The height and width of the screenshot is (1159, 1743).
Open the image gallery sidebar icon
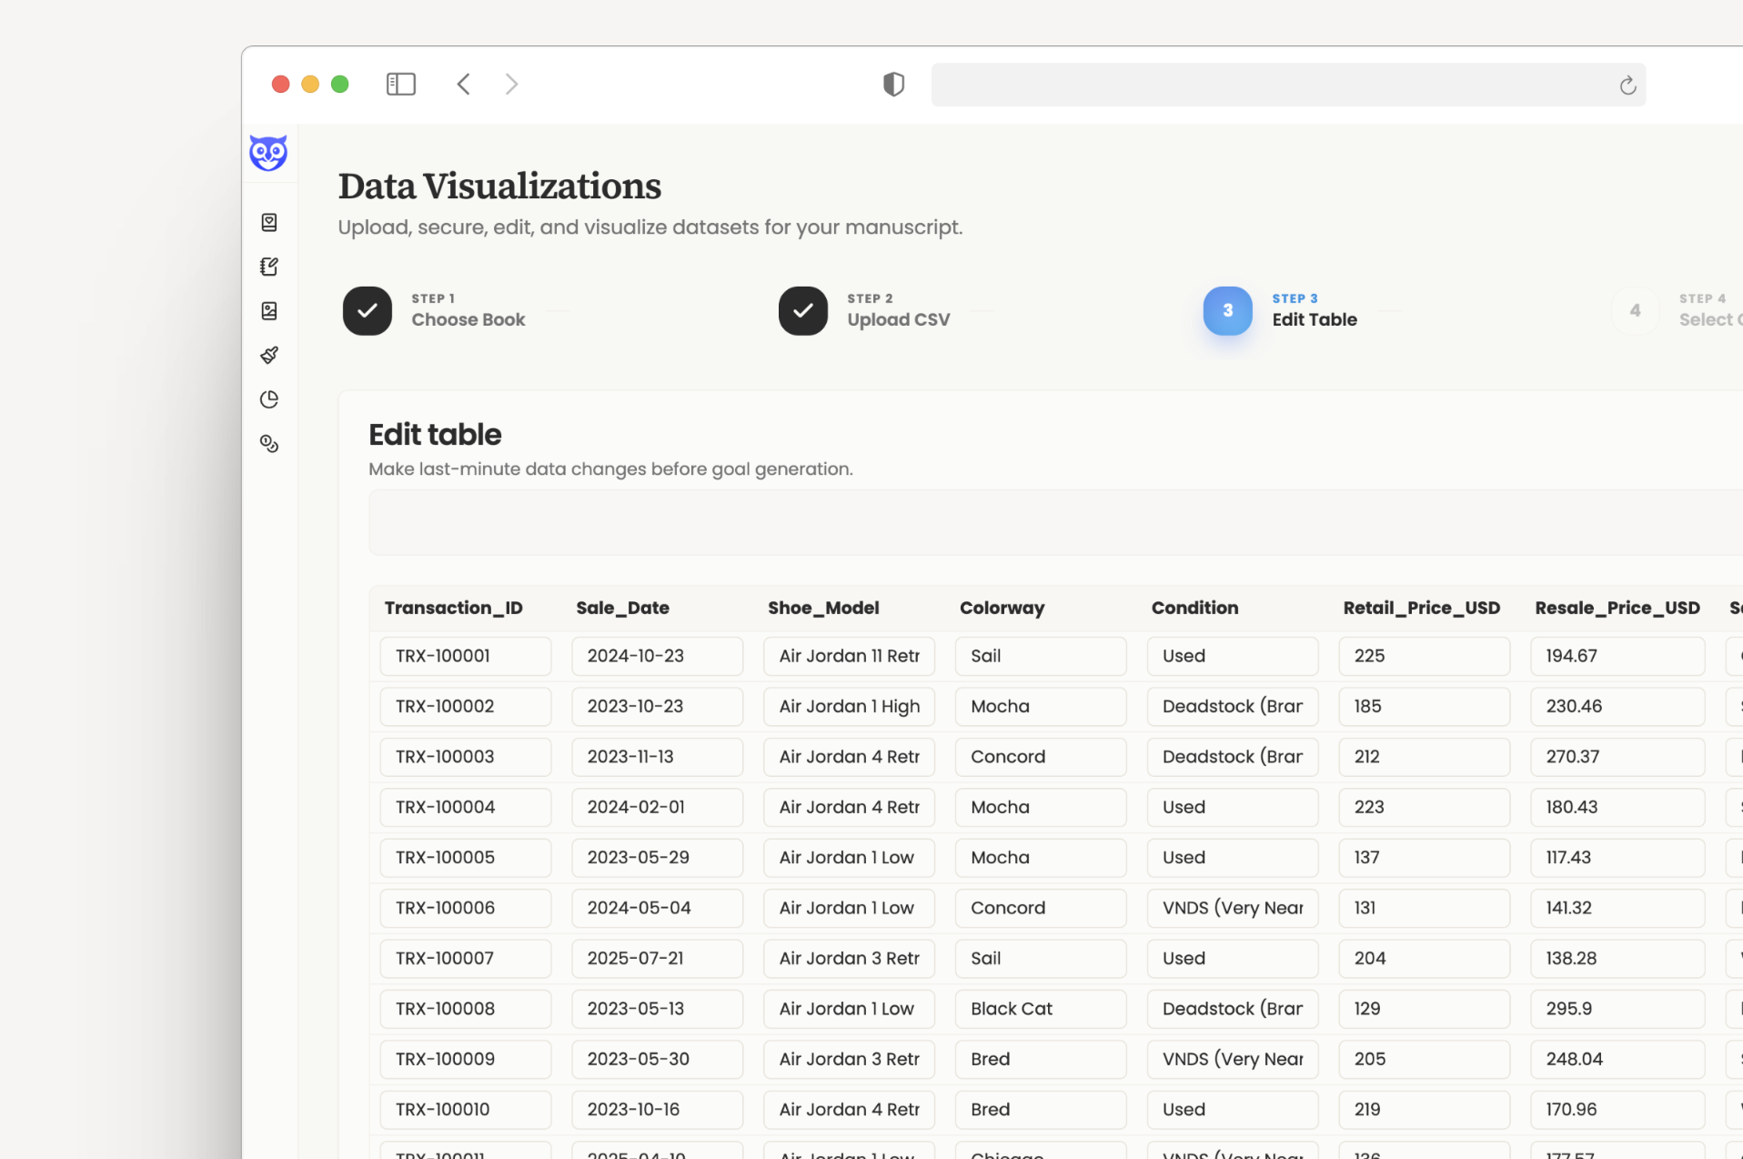point(269,311)
